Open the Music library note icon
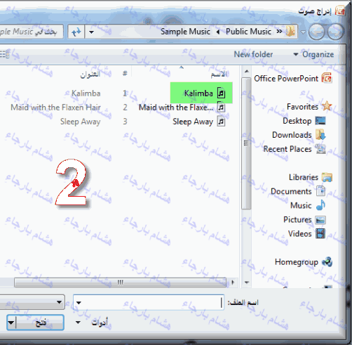The height and width of the screenshot is (345, 352). [x=320, y=205]
